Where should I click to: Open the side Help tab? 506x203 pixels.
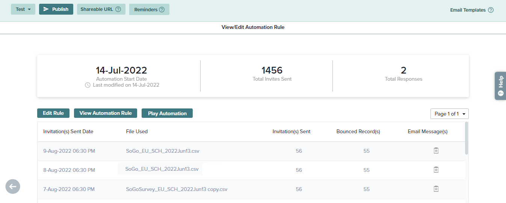[500, 86]
